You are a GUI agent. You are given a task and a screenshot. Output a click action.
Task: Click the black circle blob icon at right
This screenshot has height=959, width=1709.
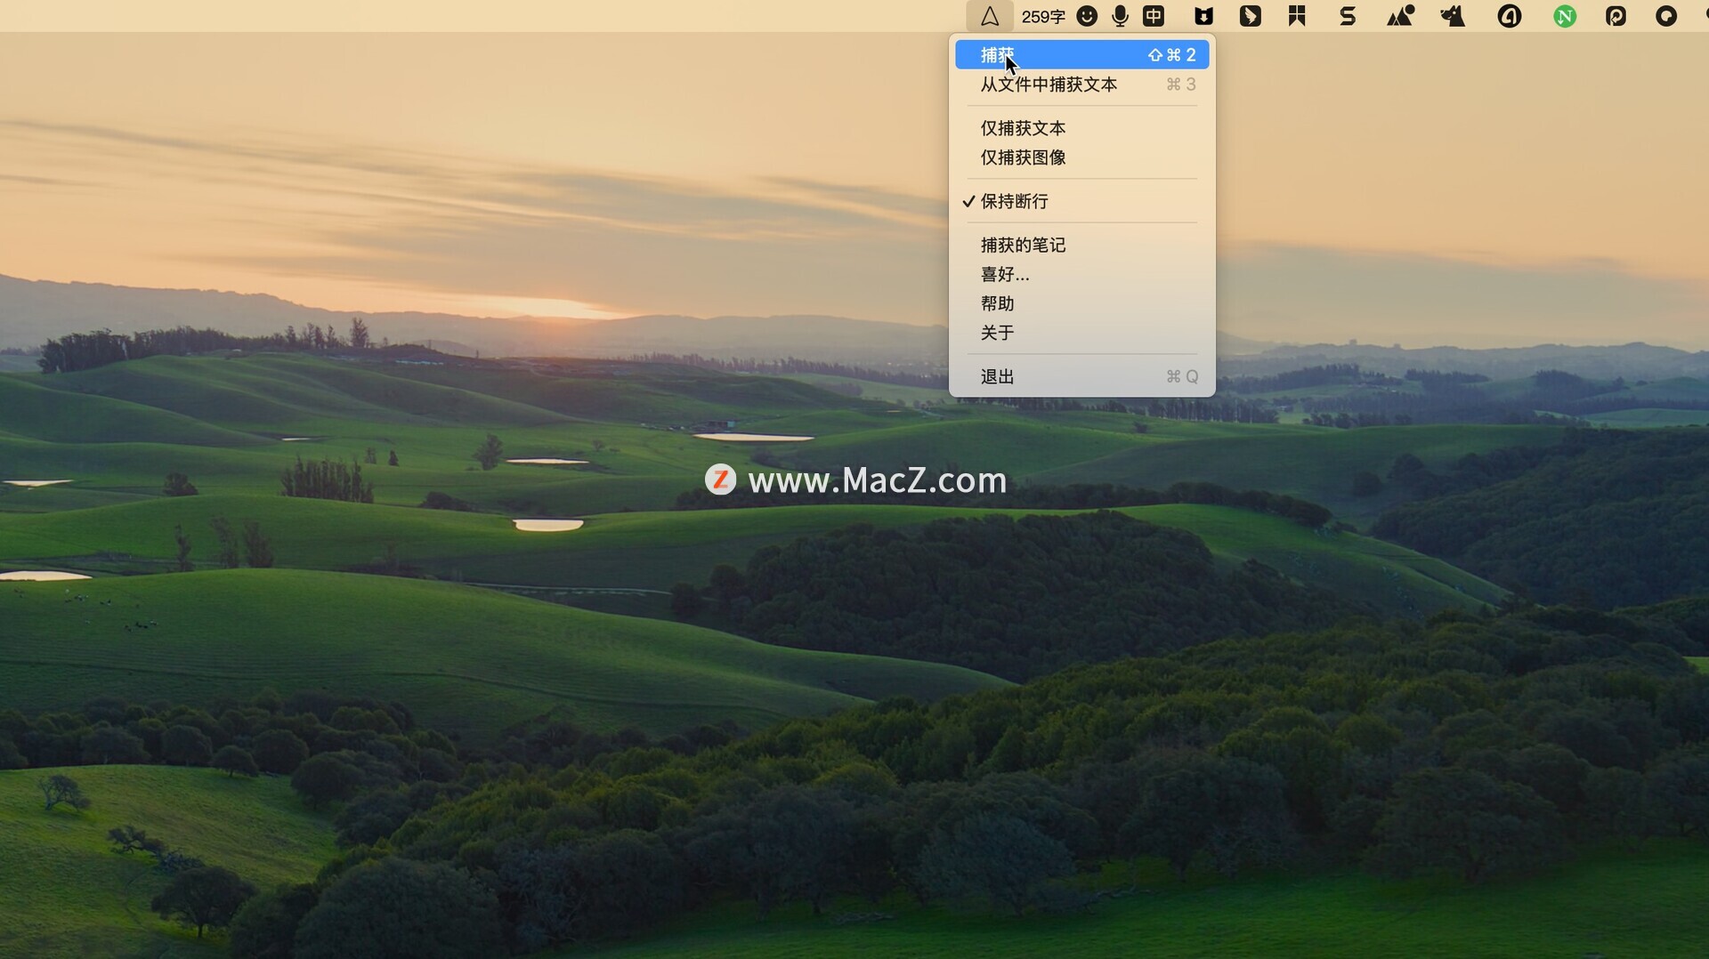tap(1666, 16)
